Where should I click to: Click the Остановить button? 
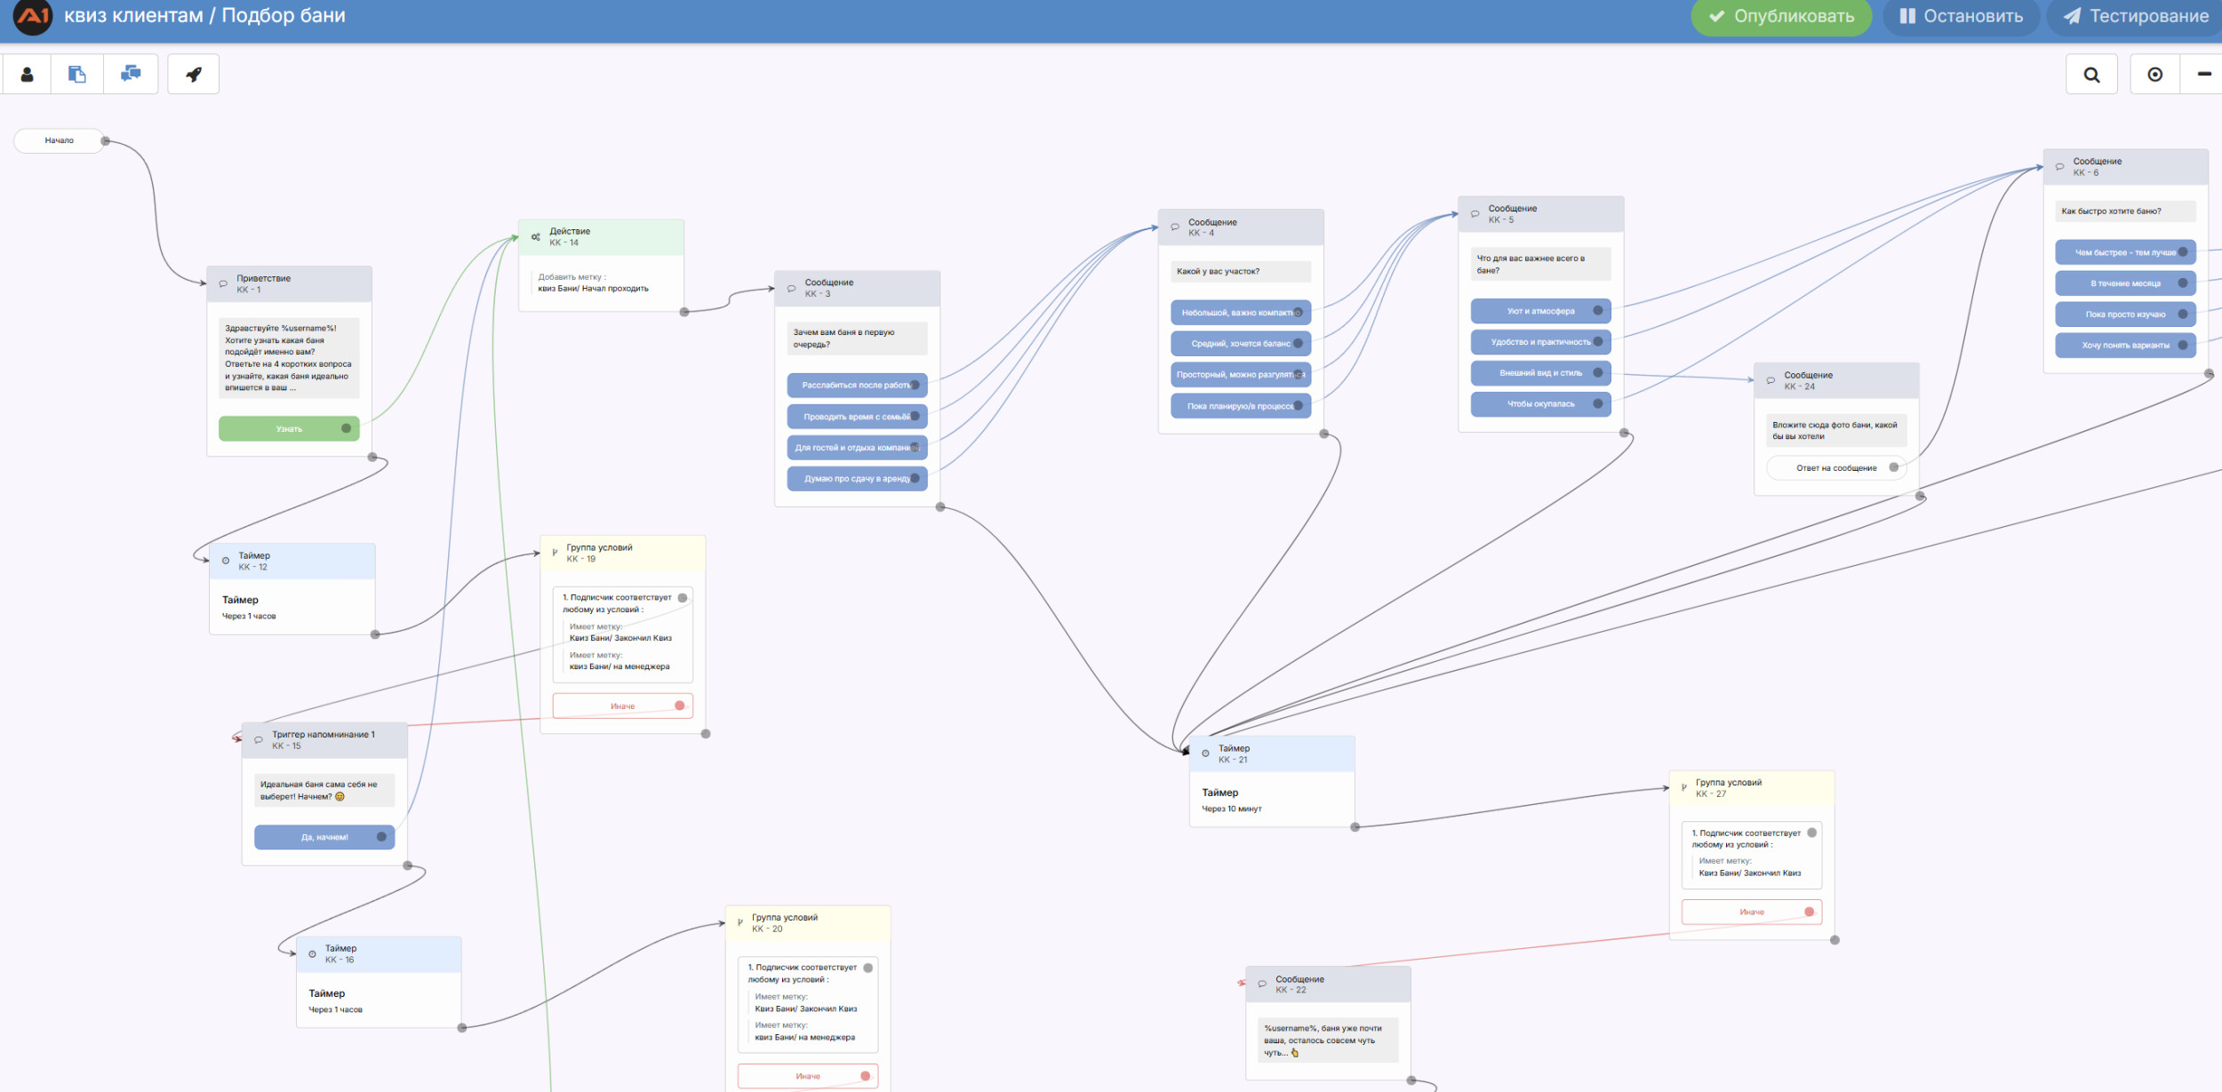[1961, 16]
